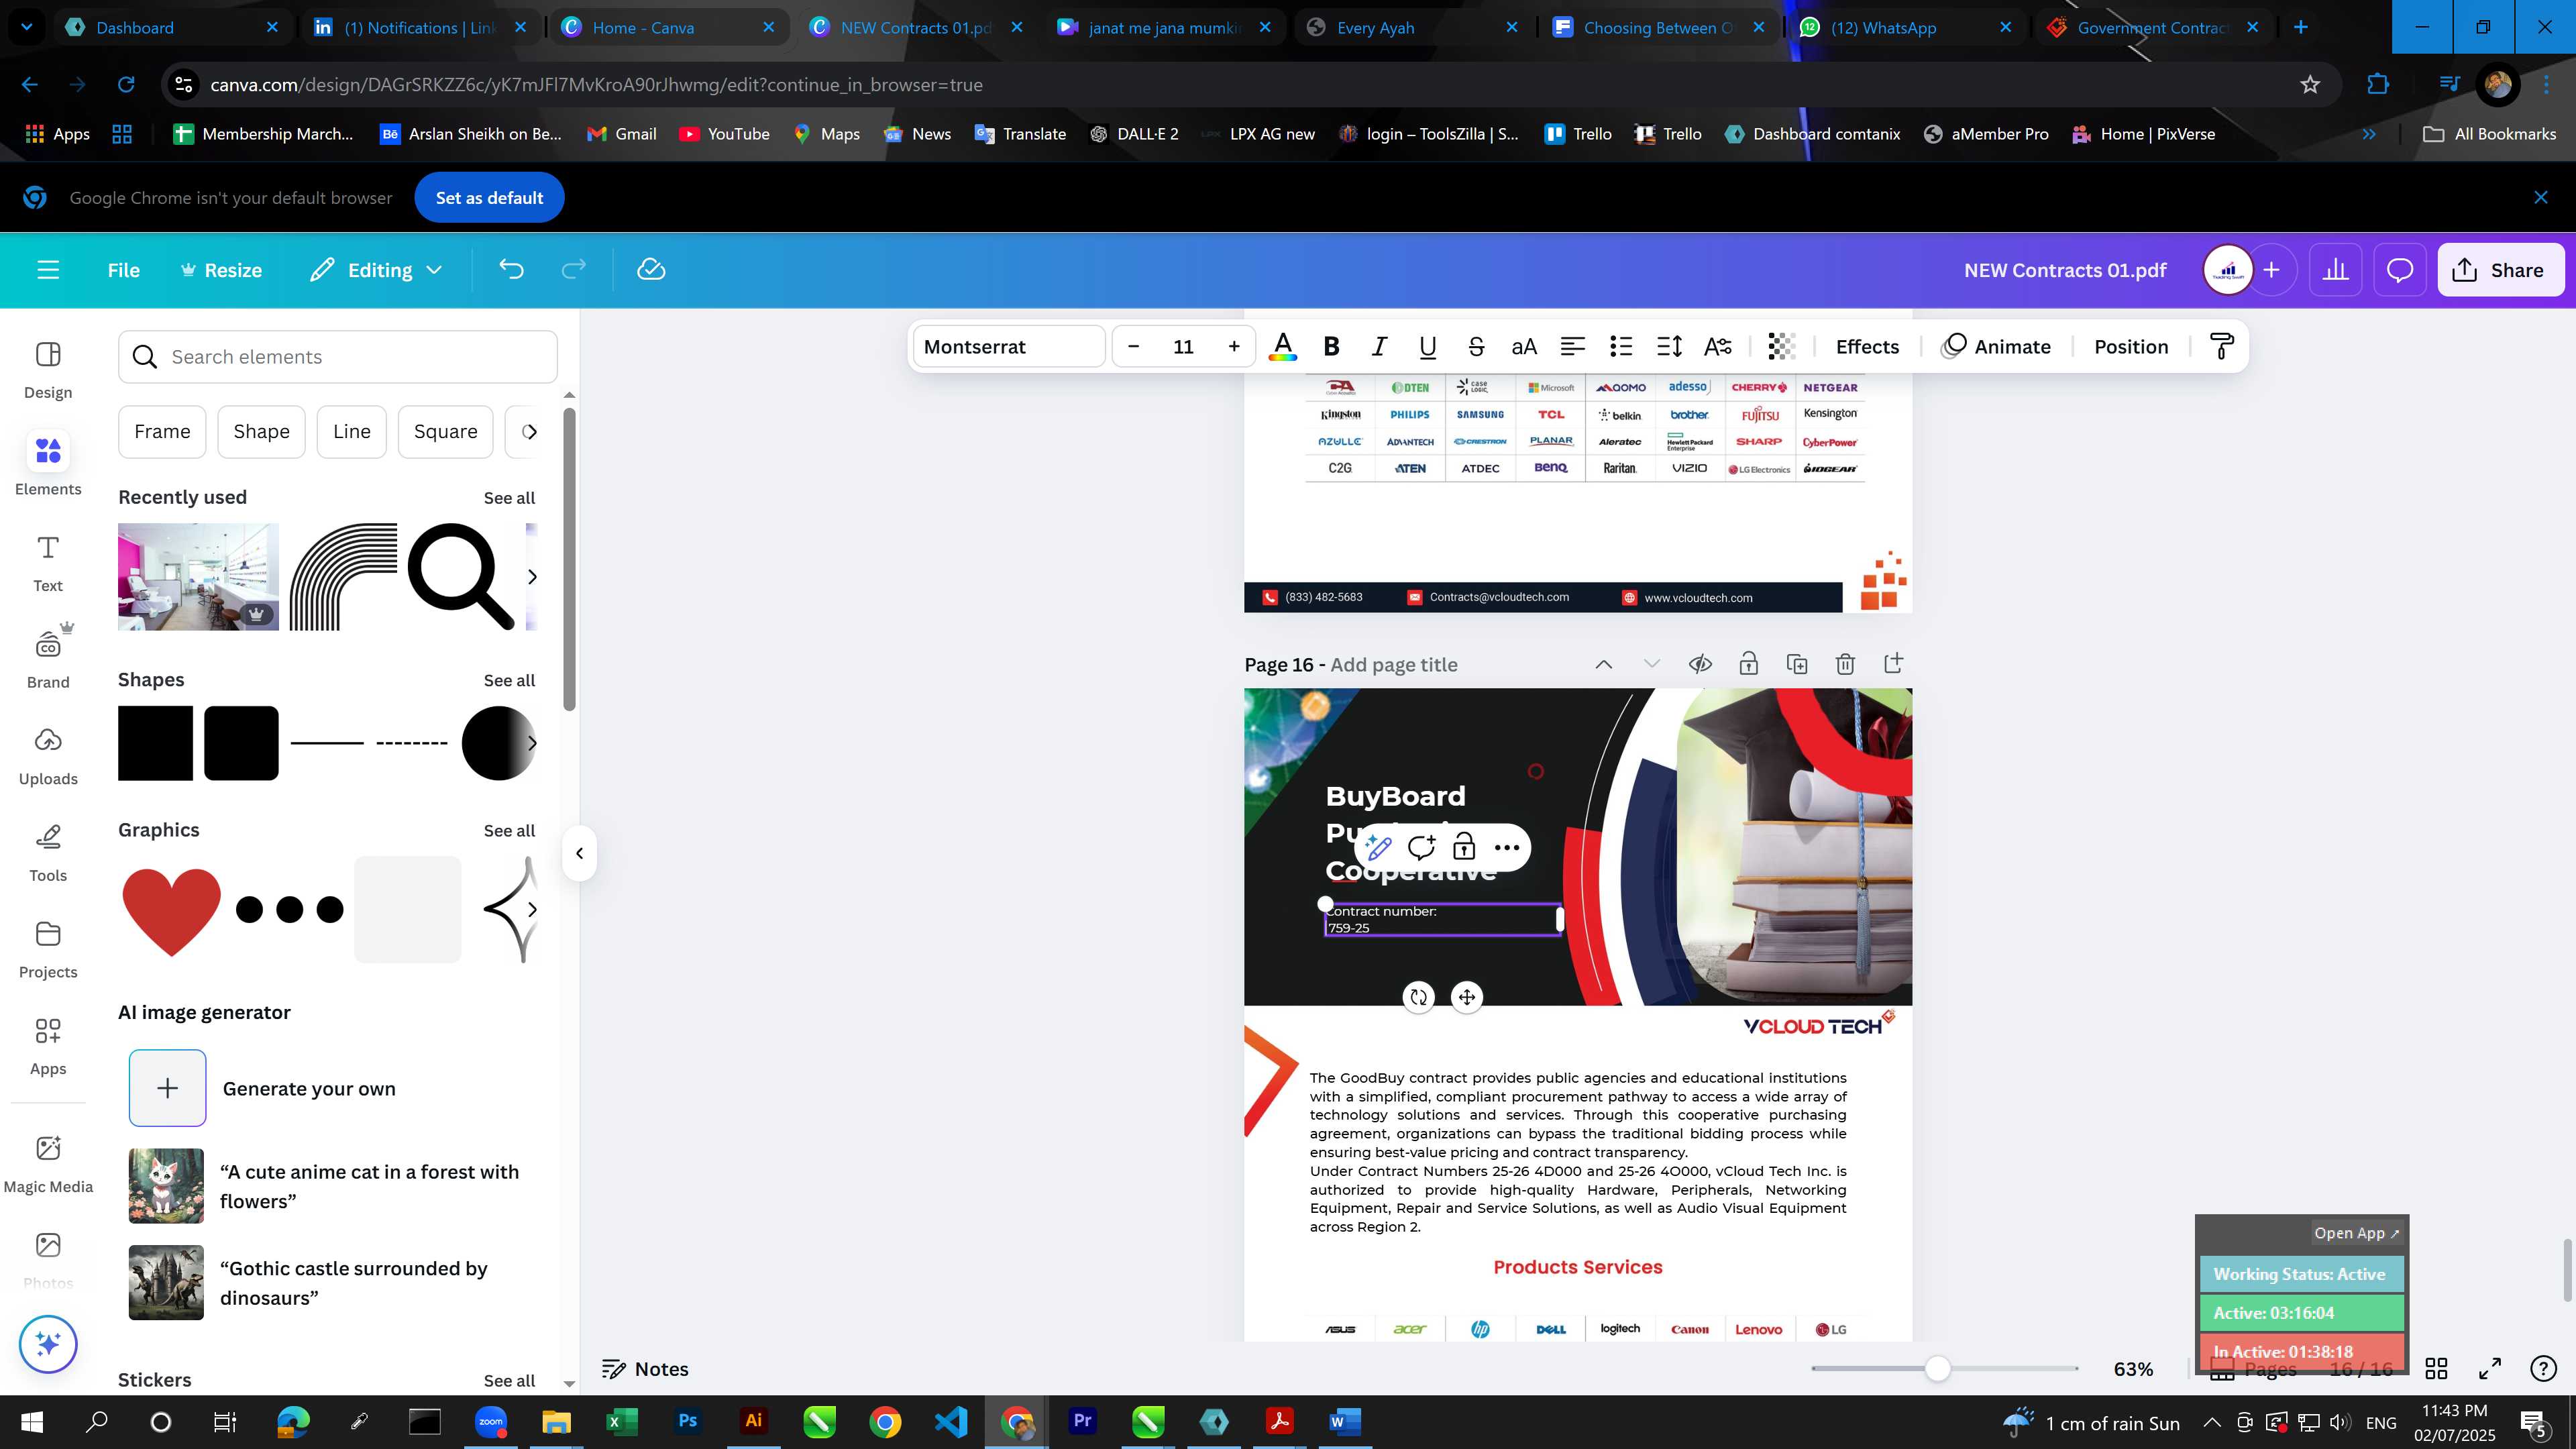Screen dimensions: 2576x1449
Task: Select the Shape chip
Action: (261, 432)
